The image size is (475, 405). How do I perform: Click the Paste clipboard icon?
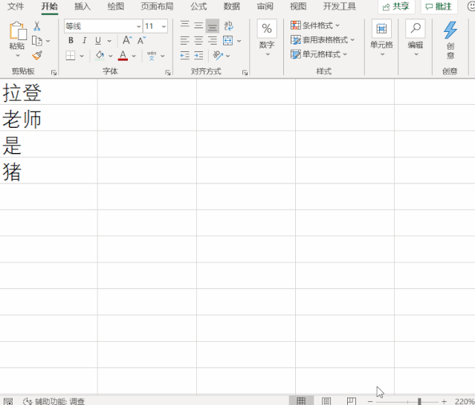(18, 31)
